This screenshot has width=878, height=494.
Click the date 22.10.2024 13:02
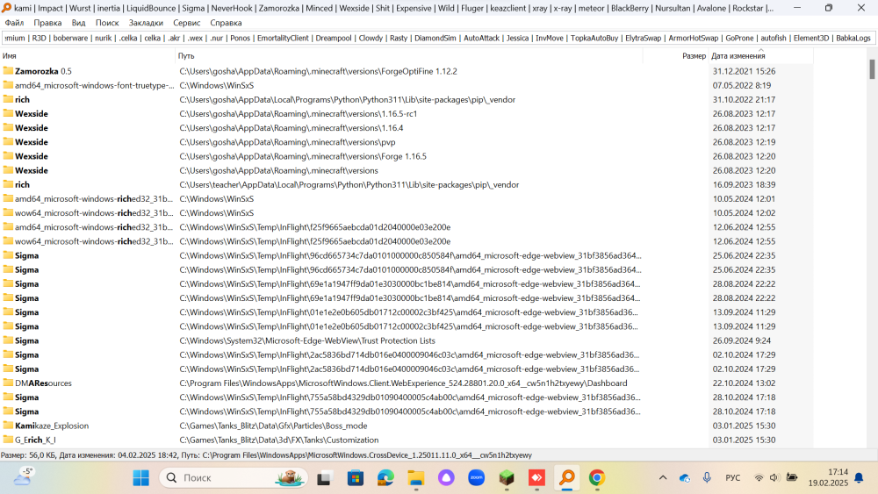[x=744, y=383]
